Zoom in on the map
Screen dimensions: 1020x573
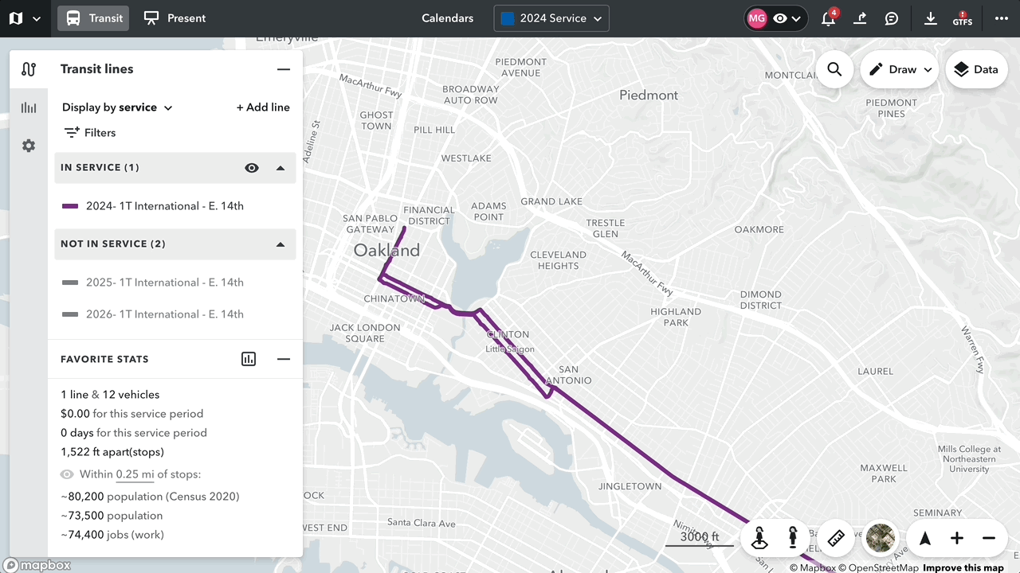tap(957, 539)
